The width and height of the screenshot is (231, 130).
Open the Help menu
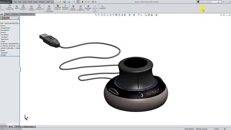[48, 2]
